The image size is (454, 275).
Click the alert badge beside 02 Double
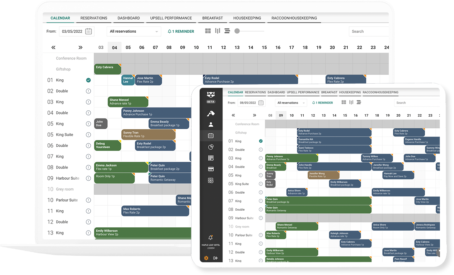pos(88,91)
